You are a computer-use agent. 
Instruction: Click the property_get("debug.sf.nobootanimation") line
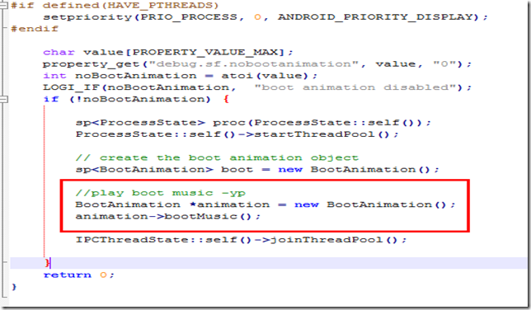tap(257, 63)
